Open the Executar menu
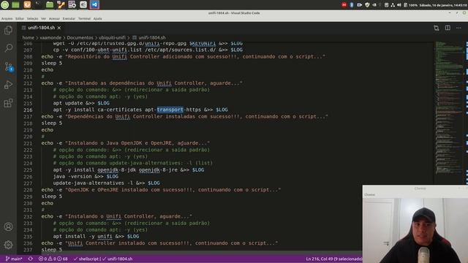 click(x=69, y=18)
